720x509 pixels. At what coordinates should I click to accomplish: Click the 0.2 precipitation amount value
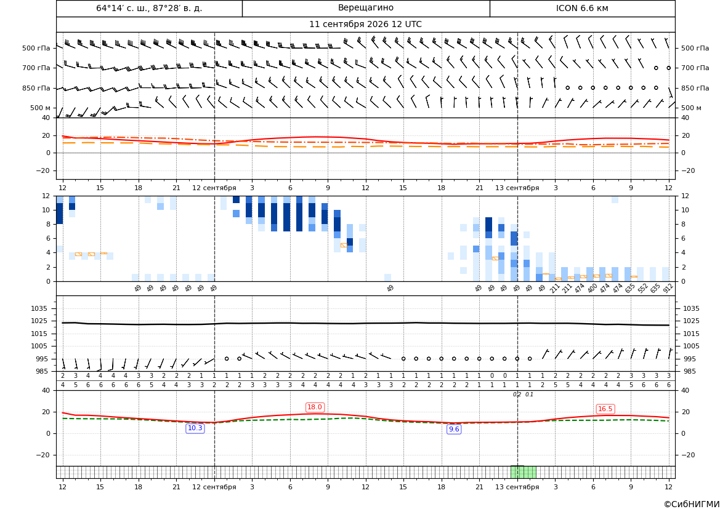(x=517, y=395)
